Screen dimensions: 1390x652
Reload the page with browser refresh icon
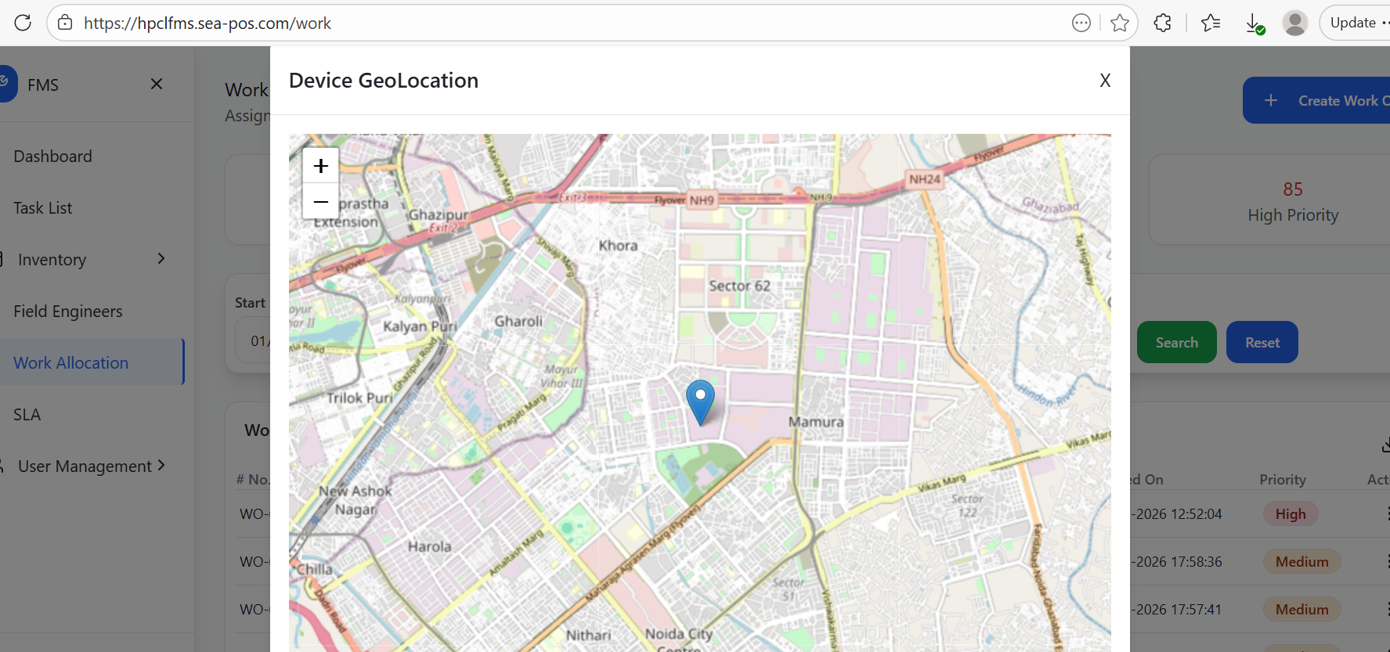click(23, 23)
